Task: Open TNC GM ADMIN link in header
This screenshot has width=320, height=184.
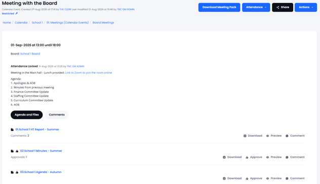Action: point(126,10)
